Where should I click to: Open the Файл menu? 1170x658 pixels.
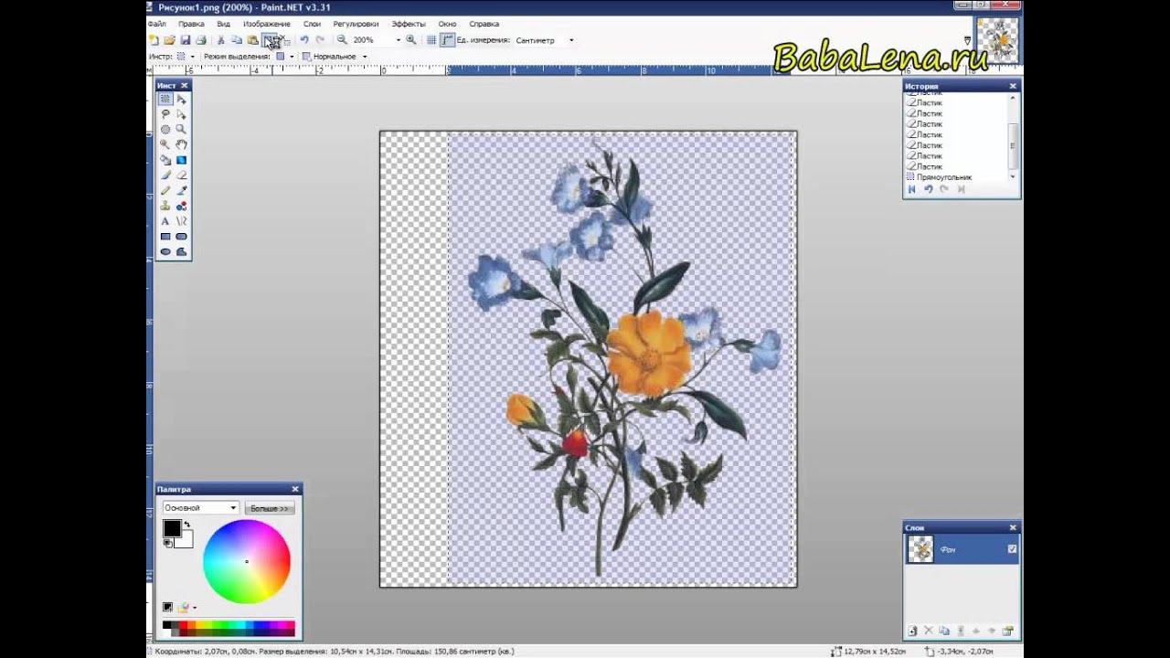156,24
